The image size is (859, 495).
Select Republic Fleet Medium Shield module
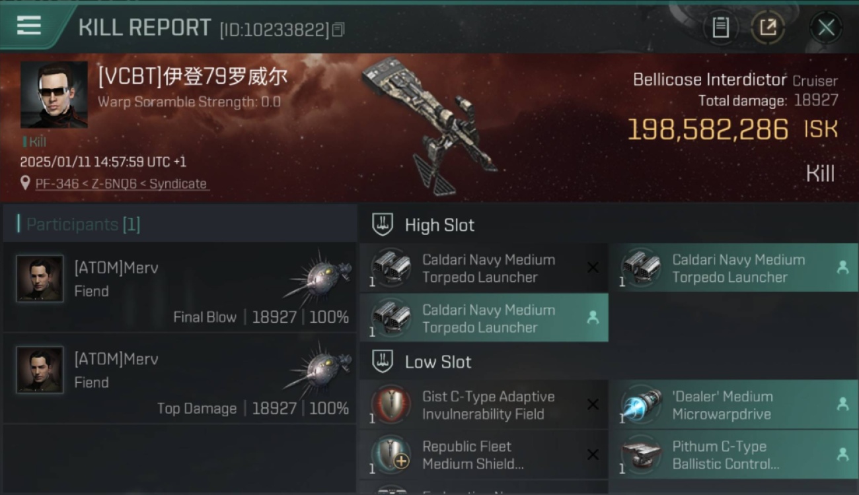click(x=484, y=455)
